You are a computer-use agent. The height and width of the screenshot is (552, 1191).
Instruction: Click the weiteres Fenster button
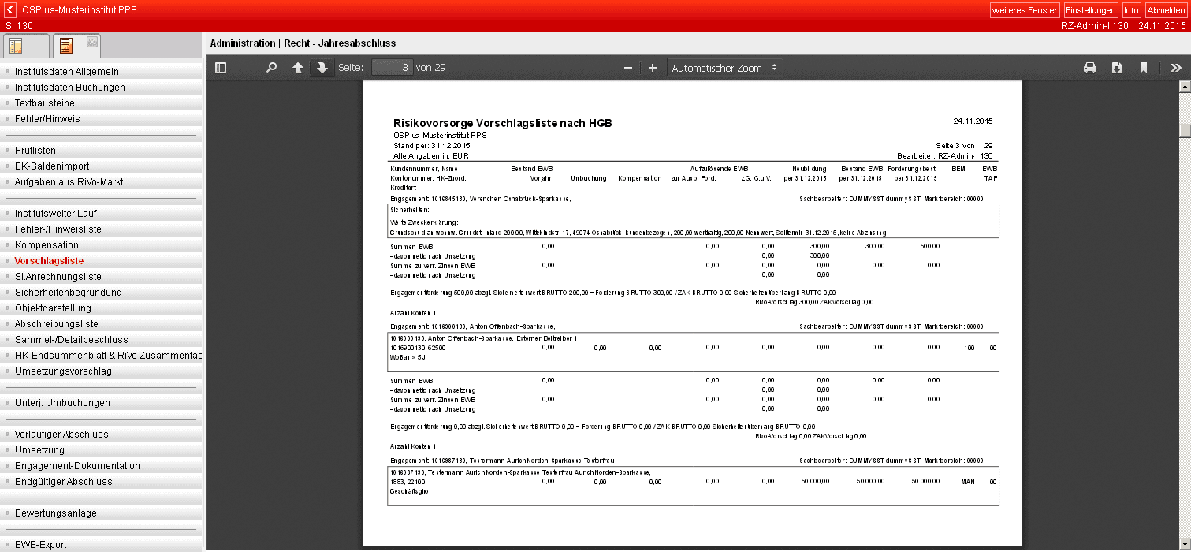pyautogui.click(x=1025, y=10)
